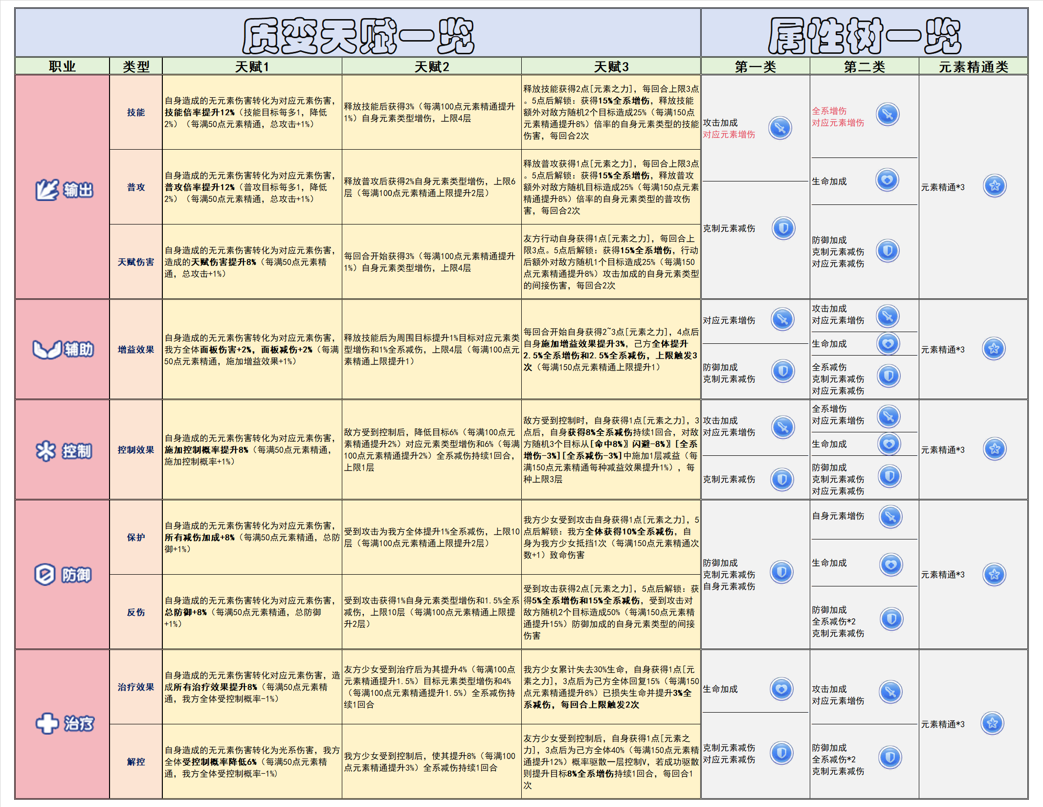Click the sword icon beside 控制 第一类 攻击加成
The width and height of the screenshot is (1043, 807).
click(783, 427)
